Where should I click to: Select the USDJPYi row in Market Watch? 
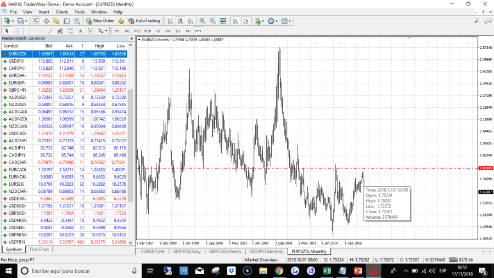[18, 61]
